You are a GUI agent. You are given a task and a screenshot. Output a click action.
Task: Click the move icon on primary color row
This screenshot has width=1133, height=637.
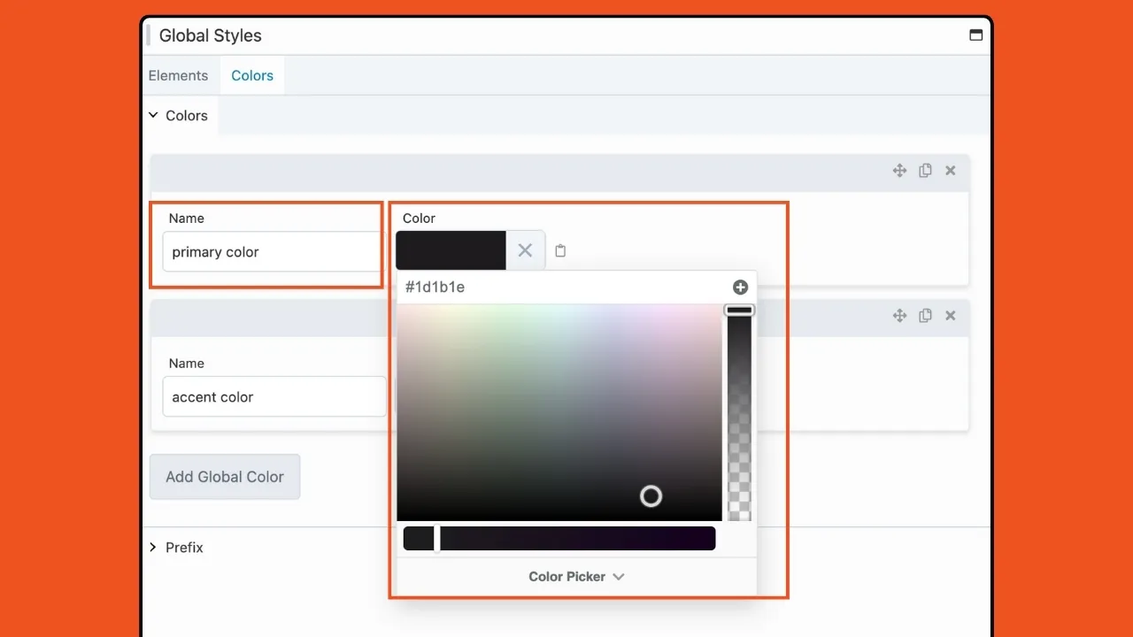[x=899, y=171]
